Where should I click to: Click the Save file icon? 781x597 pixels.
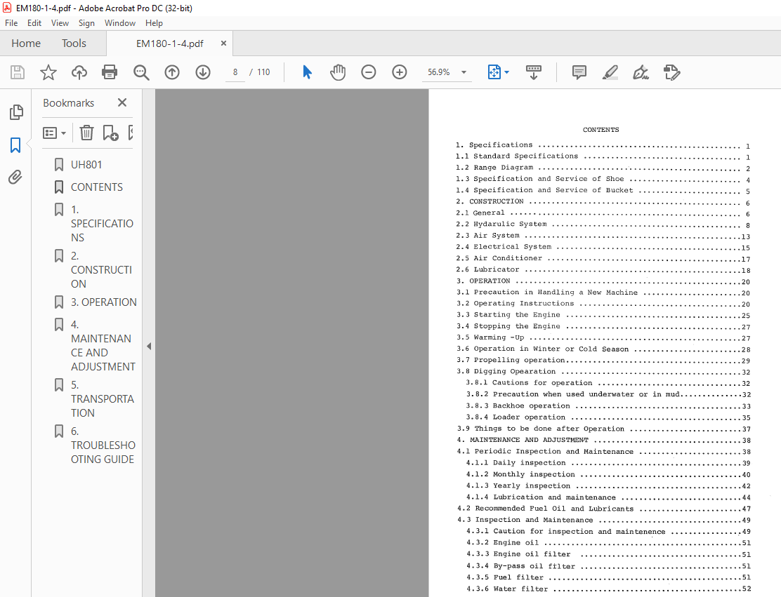coord(18,72)
